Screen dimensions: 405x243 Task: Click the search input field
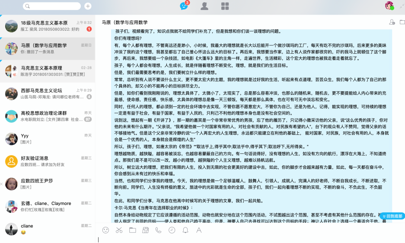[x=52, y=6]
